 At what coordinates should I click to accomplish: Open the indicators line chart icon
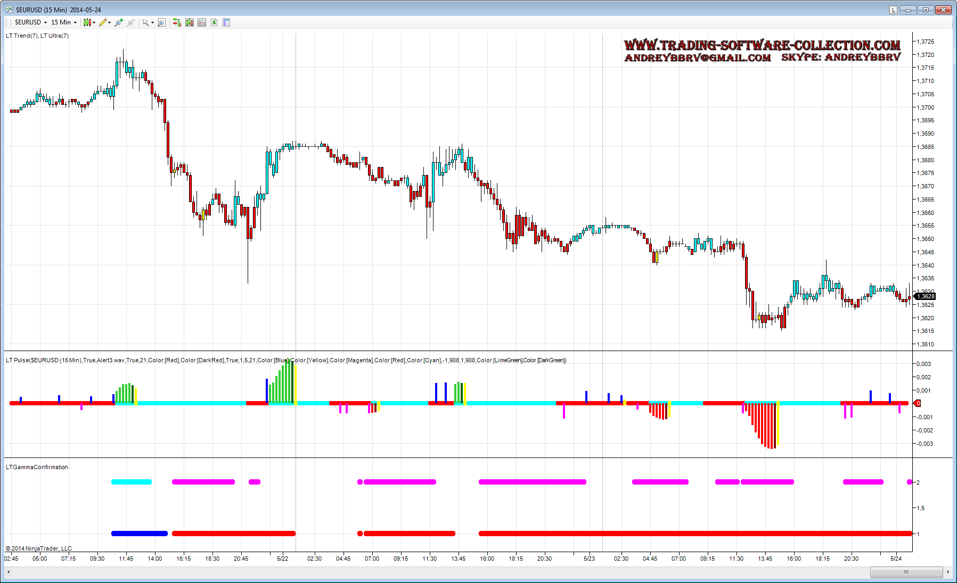point(202,22)
